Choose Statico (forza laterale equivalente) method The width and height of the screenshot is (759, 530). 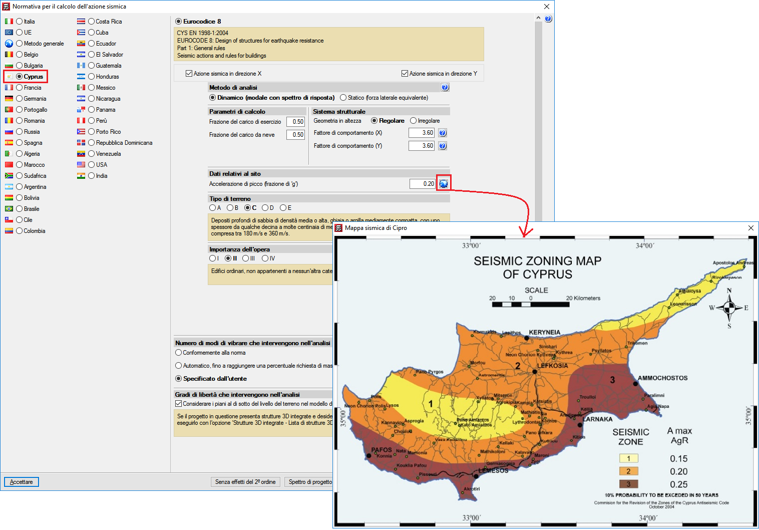(x=343, y=98)
